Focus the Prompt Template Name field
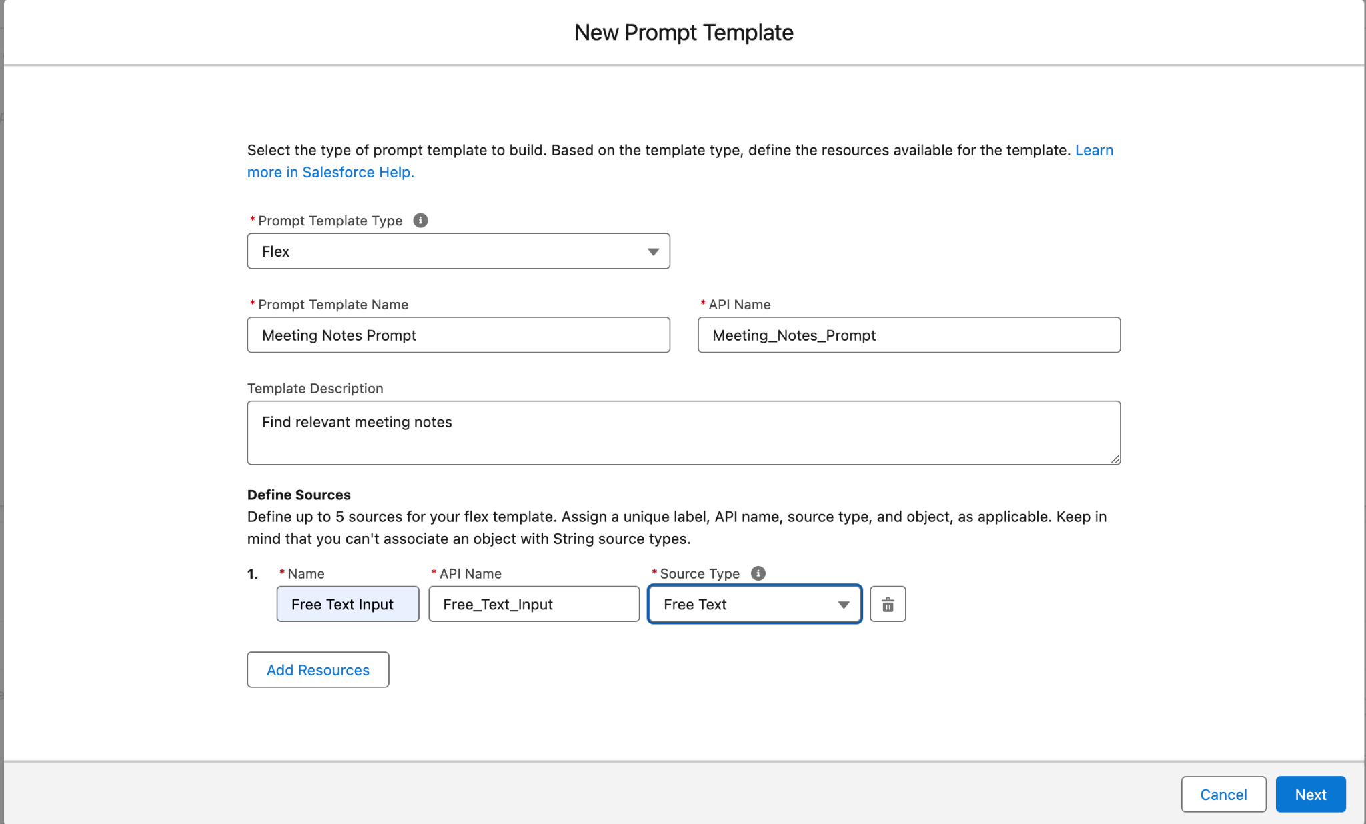 (x=458, y=335)
